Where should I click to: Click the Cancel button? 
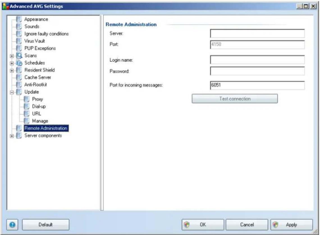(x=247, y=225)
